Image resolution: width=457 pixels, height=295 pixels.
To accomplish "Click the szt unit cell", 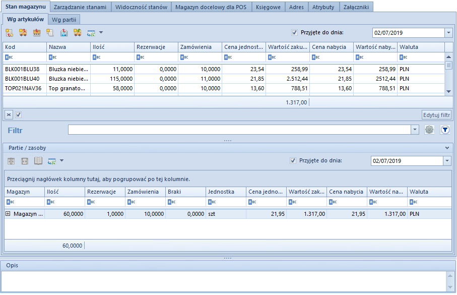I will pos(226,214).
